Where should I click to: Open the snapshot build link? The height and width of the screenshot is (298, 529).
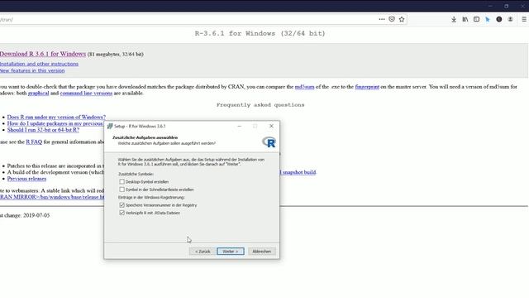[298, 172]
